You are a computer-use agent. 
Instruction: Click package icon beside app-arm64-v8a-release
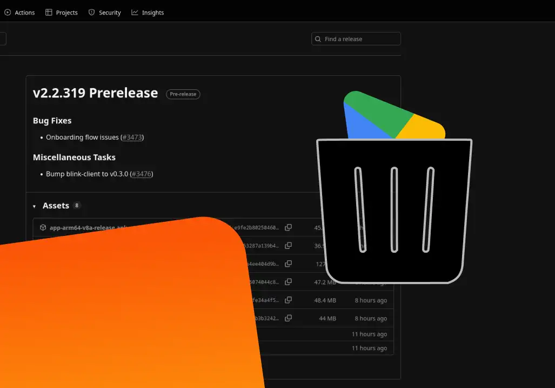tap(43, 227)
